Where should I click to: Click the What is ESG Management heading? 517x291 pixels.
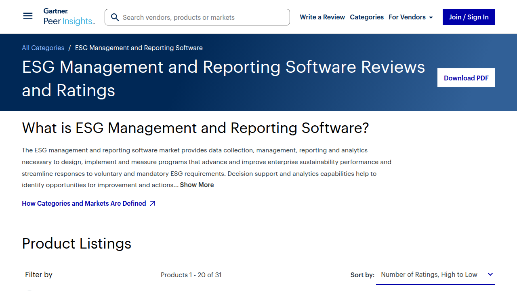tap(195, 128)
